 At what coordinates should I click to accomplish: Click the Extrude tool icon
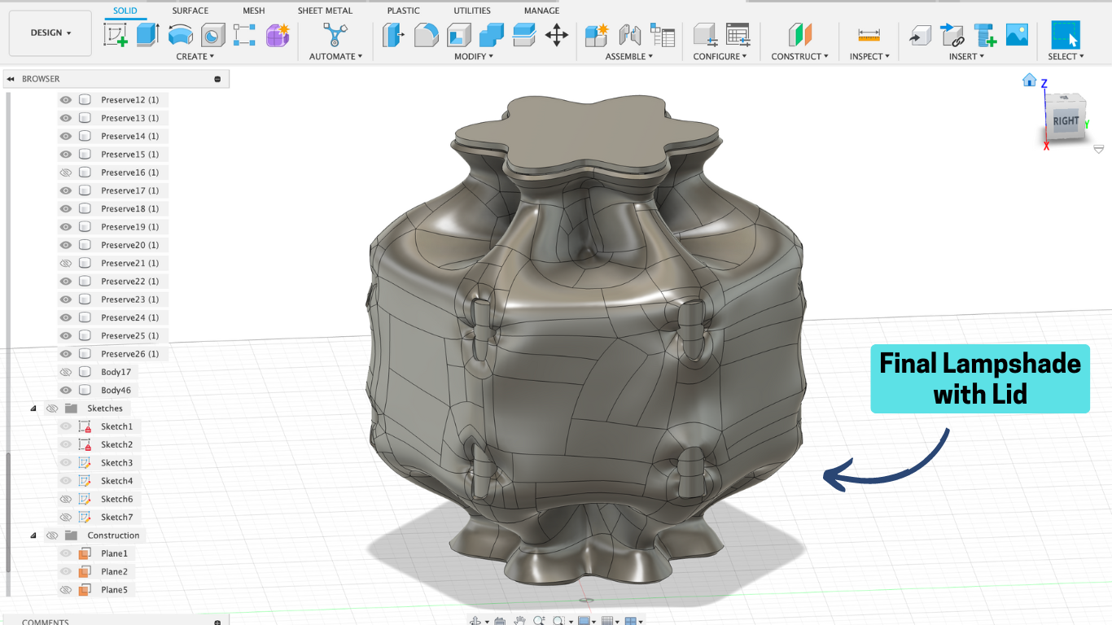(x=147, y=34)
